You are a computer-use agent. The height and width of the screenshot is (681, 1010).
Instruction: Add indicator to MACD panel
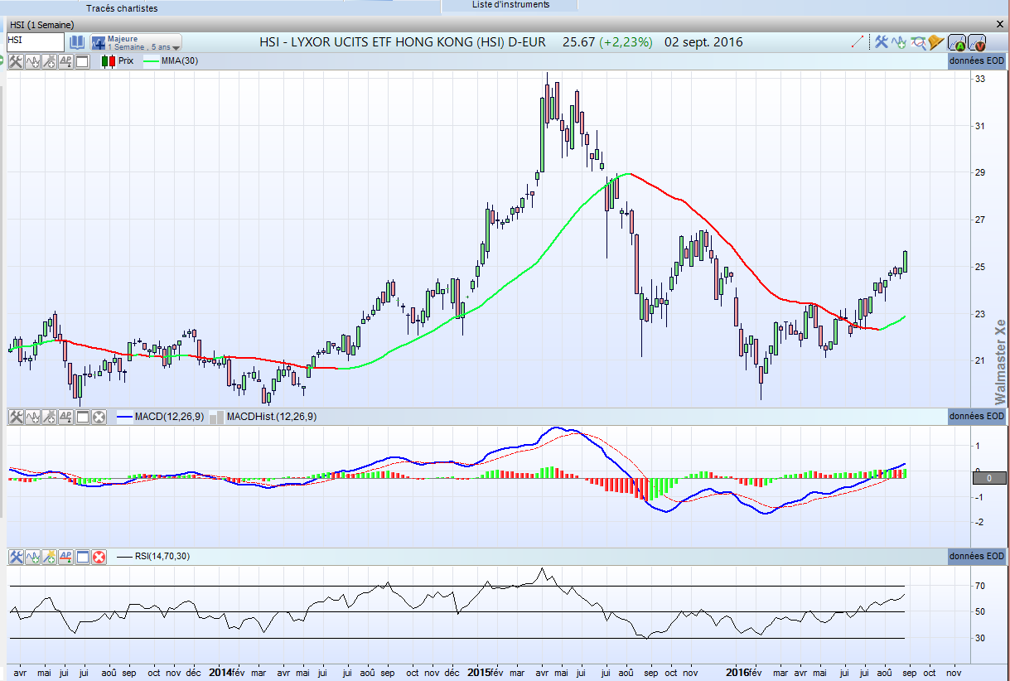tap(32, 417)
